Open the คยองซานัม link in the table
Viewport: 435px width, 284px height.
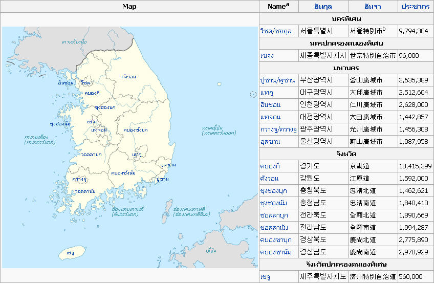(x=276, y=252)
